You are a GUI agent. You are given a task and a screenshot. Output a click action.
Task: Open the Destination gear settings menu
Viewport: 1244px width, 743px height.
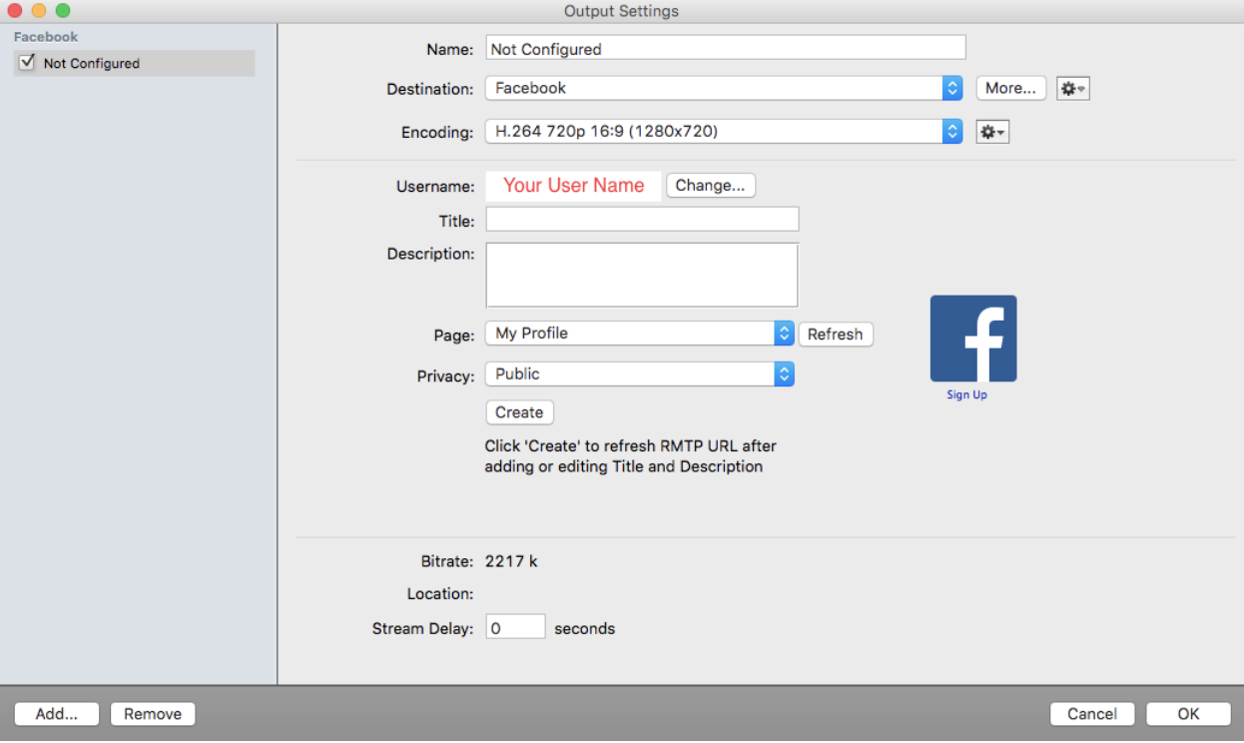pos(1073,89)
